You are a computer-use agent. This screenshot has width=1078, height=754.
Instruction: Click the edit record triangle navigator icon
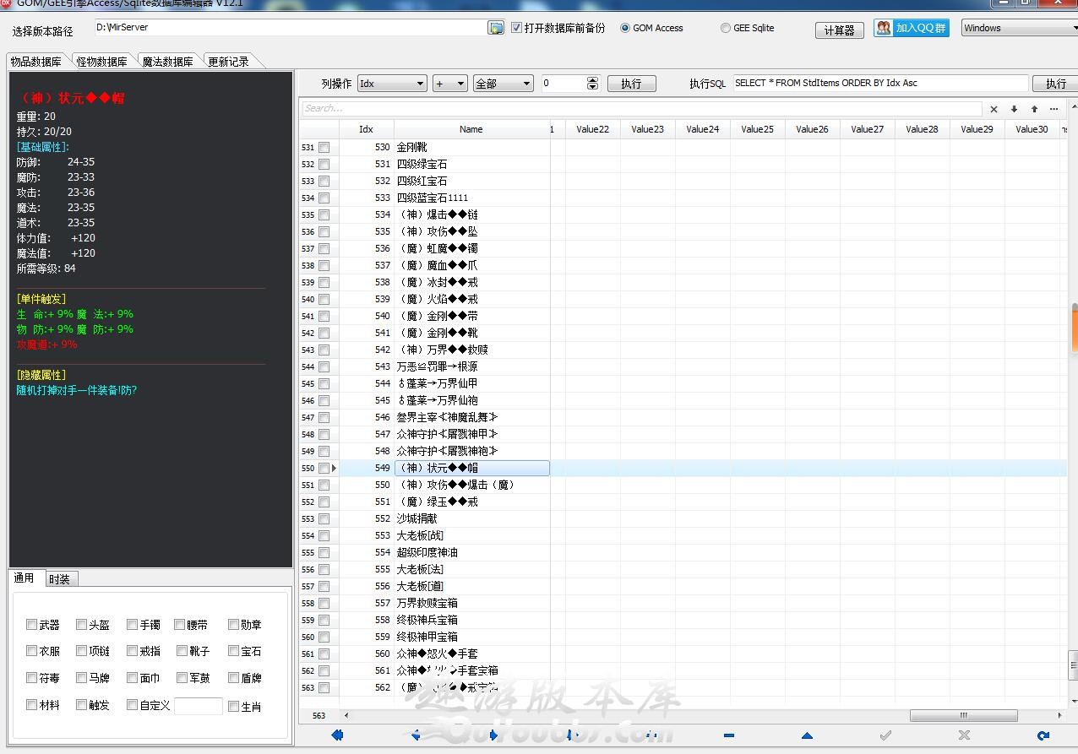click(807, 735)
